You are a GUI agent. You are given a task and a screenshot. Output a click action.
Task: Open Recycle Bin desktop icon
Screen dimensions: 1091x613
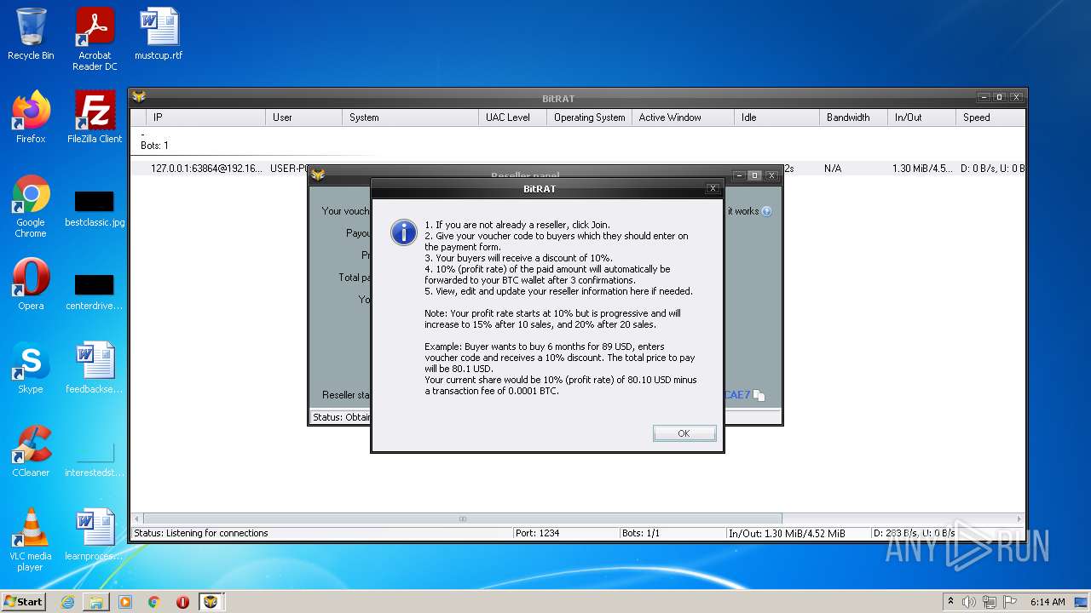pos(31,34)
